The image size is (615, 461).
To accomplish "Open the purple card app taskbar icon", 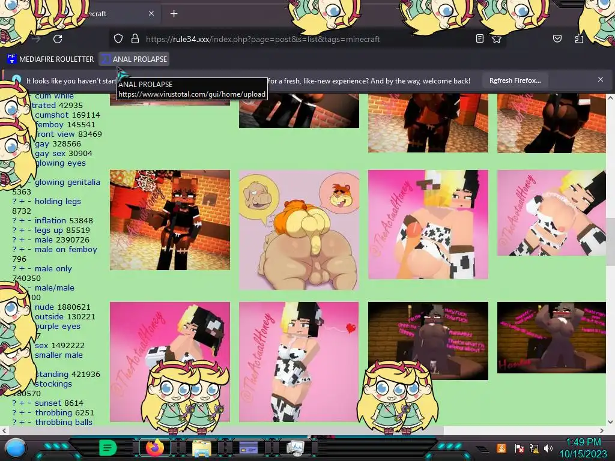I will (249, 447).
